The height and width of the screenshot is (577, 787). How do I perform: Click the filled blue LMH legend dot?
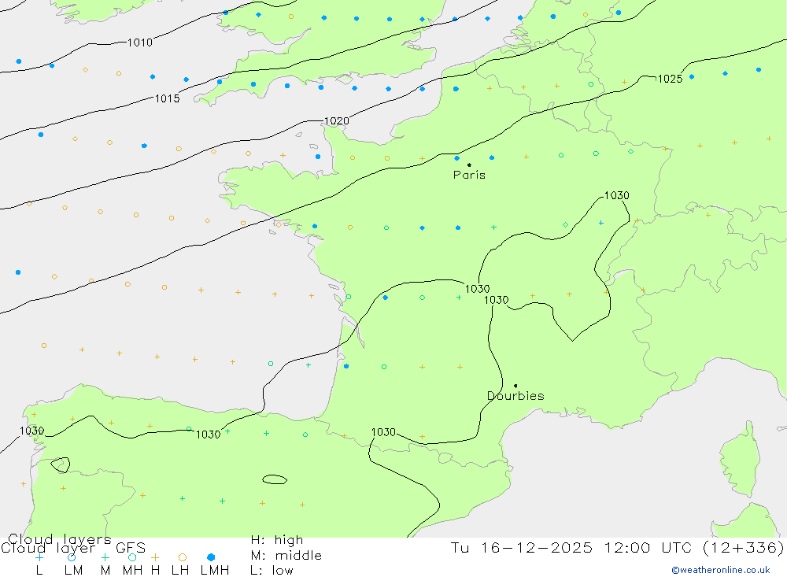pyautogui.click(x=211, y=557)
